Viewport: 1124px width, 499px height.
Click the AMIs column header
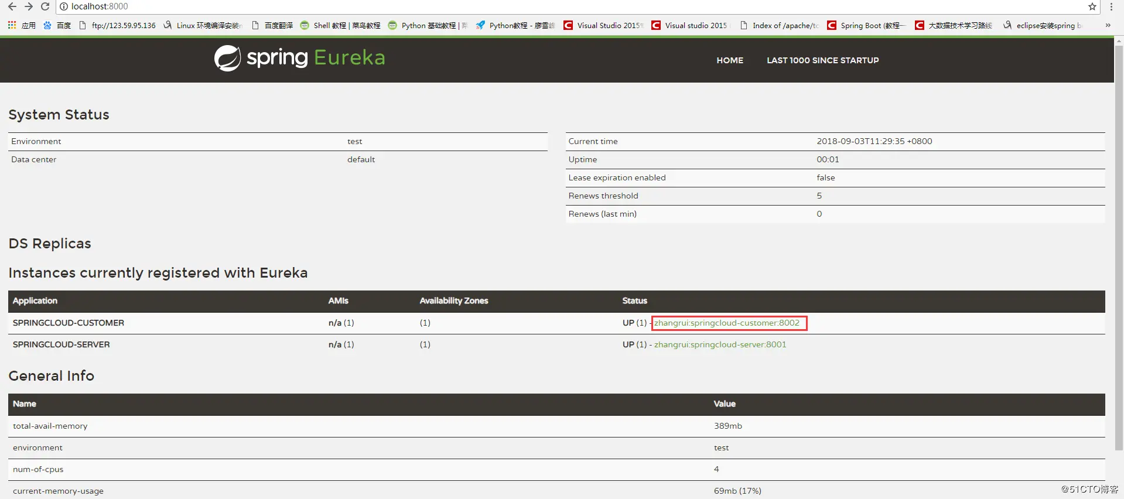point(338,300)
